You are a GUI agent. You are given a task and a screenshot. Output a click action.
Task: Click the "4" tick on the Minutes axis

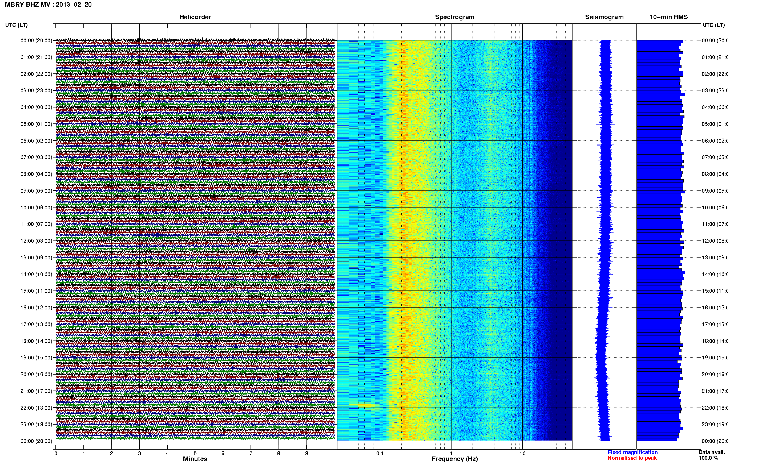(x=167, y=453)
